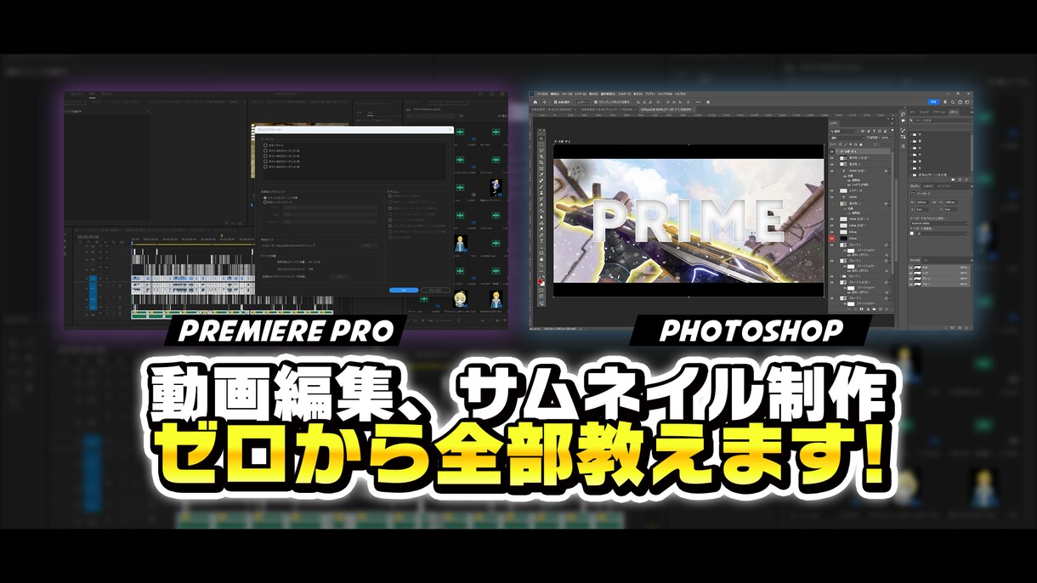Click the PRIME artwork on Photoshop canvas
This screenshot has width=1037, height=583.
point(688,221)
